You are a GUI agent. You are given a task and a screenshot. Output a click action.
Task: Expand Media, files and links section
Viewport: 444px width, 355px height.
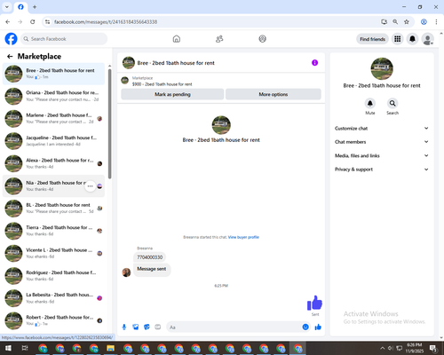pyautogui.click(x=382, y=155)
